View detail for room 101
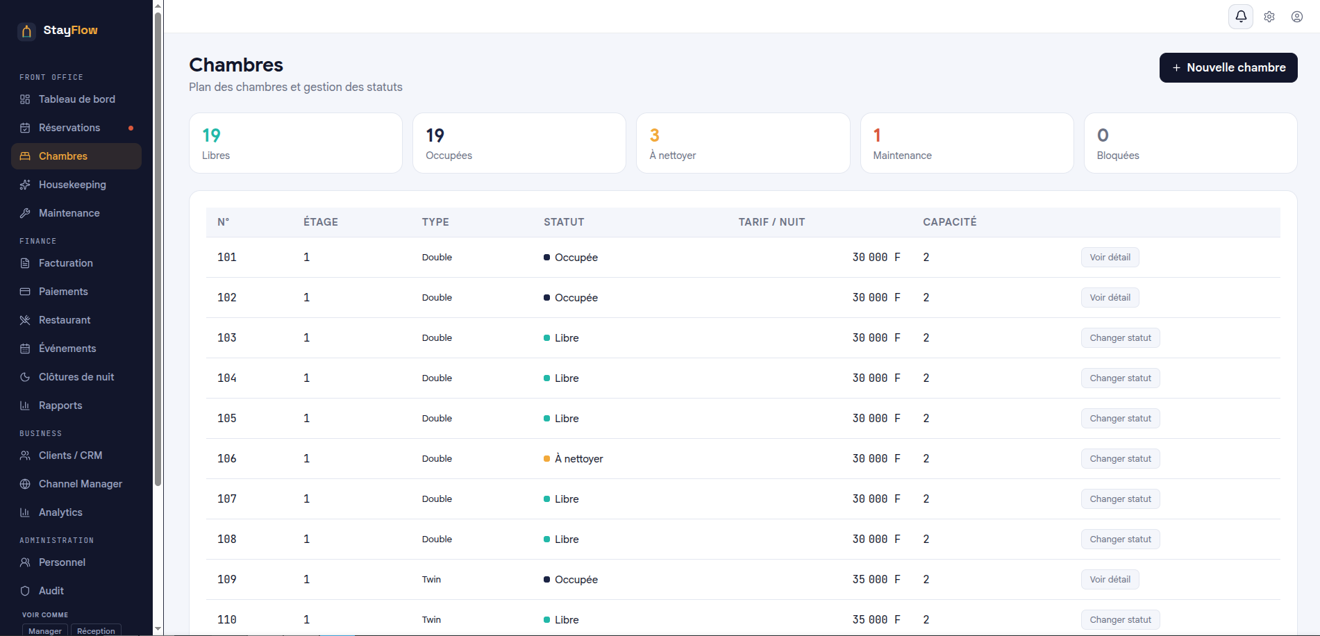The image size is (1320, 636). pos(1110,258)
